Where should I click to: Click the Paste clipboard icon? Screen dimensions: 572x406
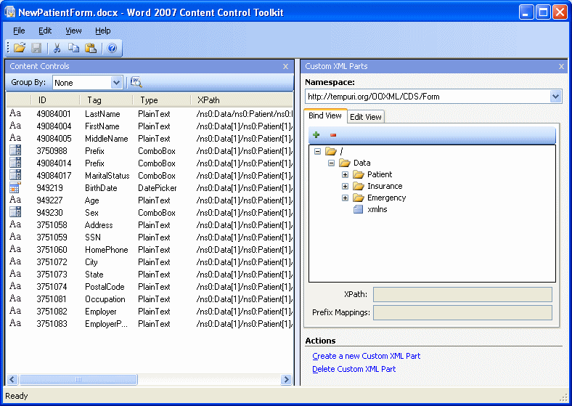click(x=91, y=48)
